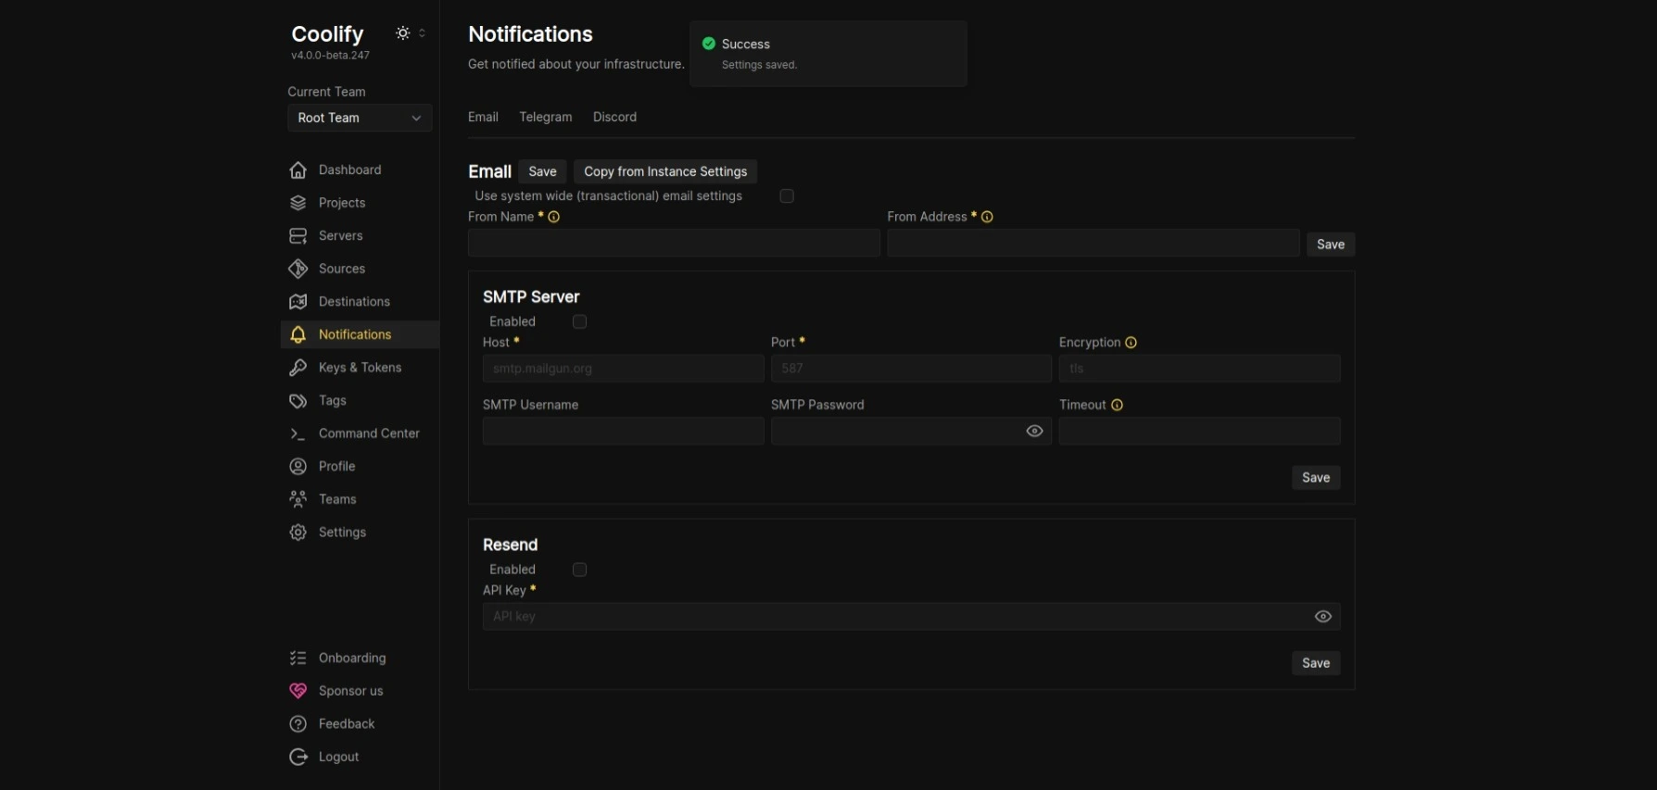Open Projects from the sidebar
Viewport: 1657px width, 790px height.
360,203
